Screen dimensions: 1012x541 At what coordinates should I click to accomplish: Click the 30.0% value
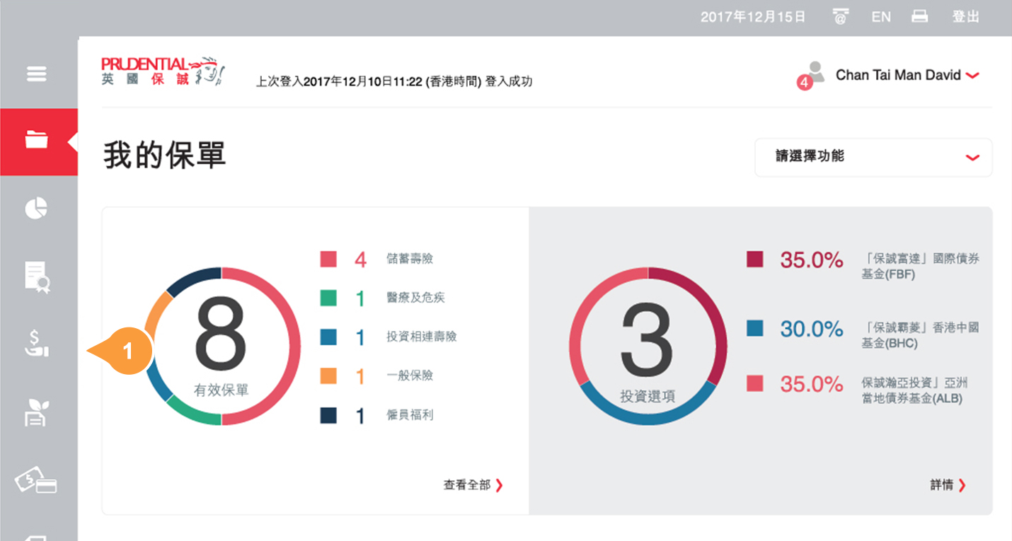(812, 329)
